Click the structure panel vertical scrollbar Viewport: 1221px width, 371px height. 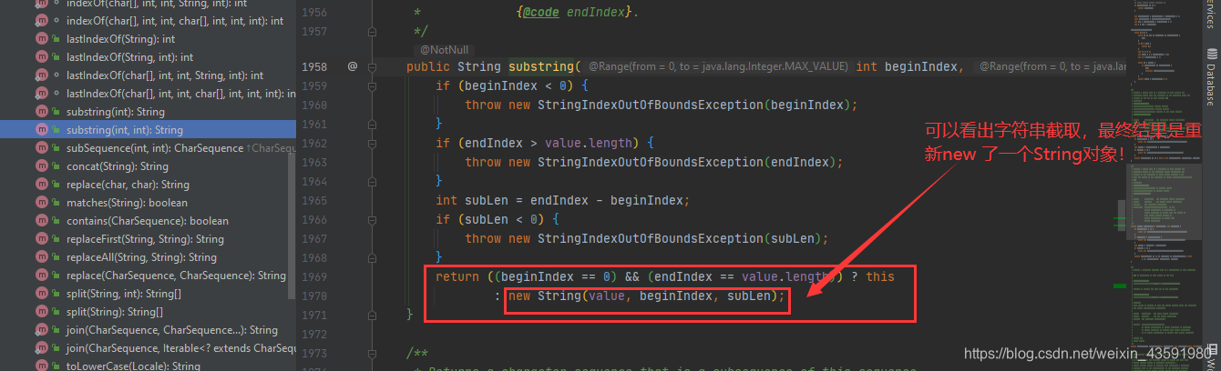click(x=292, y=226)
